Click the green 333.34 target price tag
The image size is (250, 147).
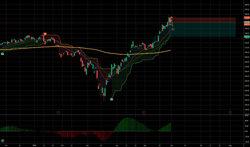click(x=247, y=37)
